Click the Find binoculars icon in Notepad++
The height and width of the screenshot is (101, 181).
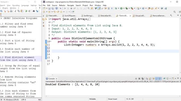click(34, 11)
